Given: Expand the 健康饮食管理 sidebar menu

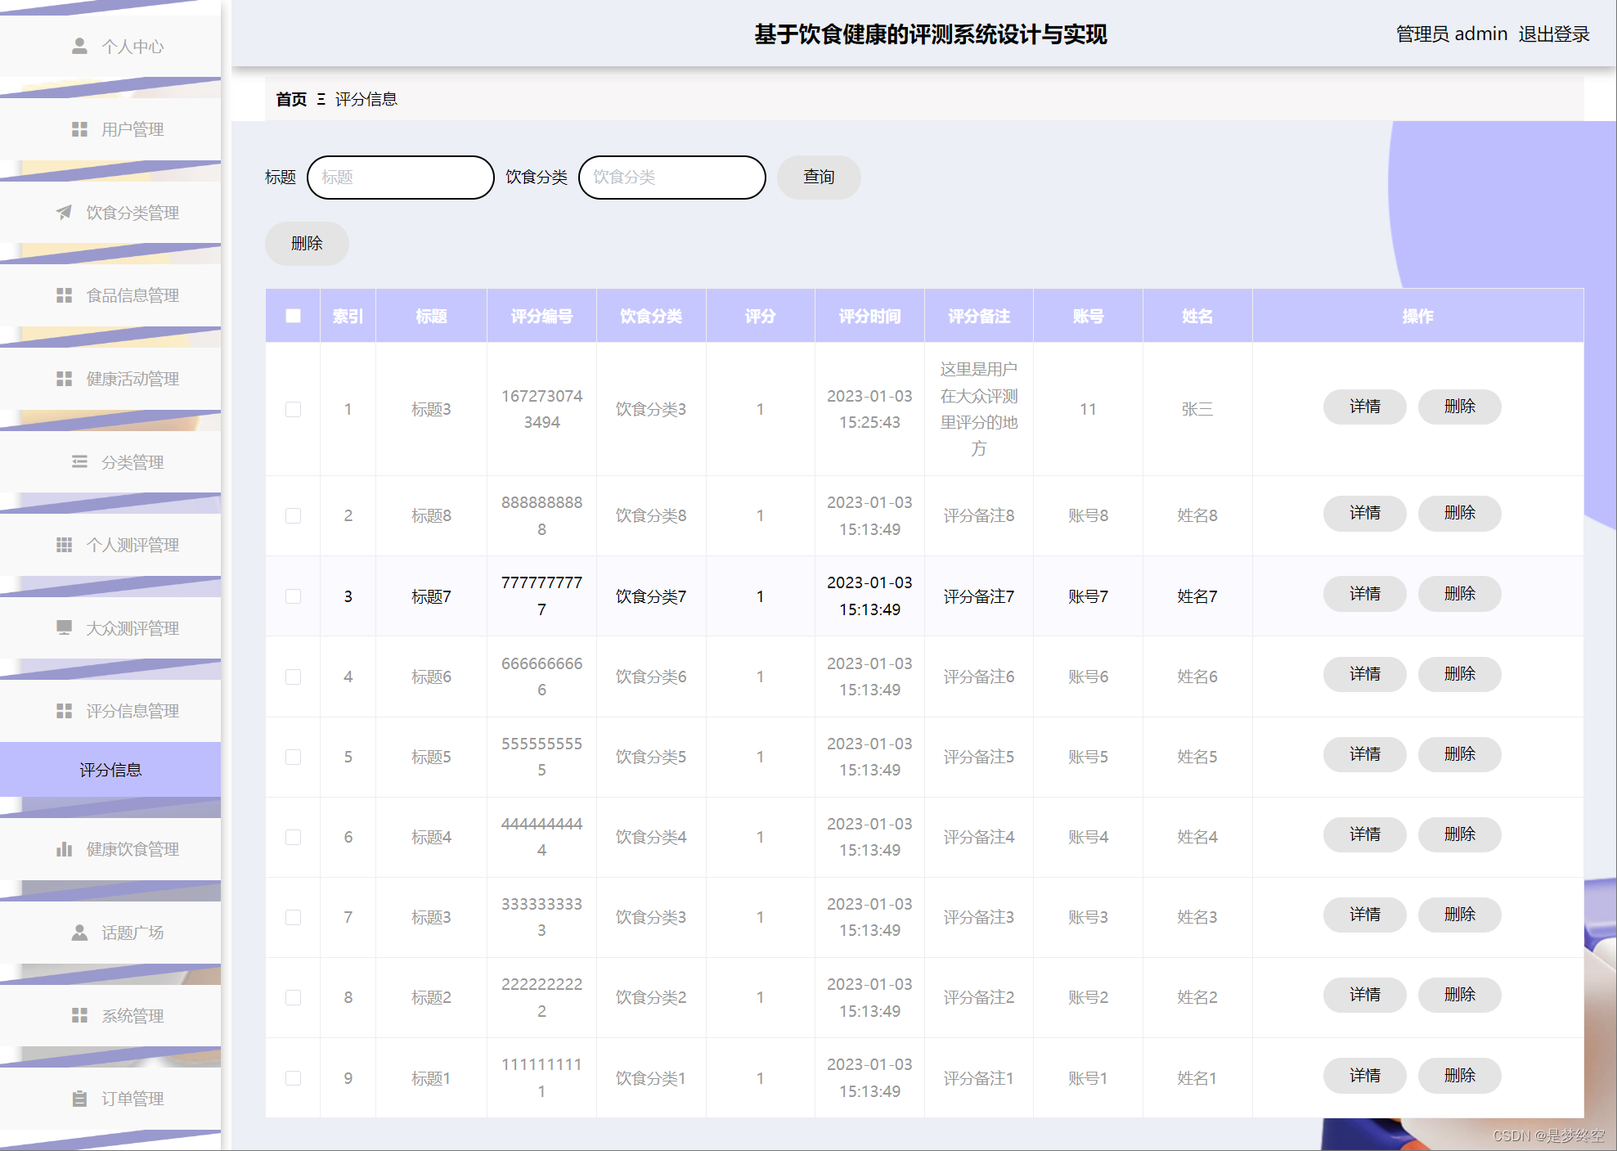Looking at the screenshot, I should pyautogui.click(x=110, y=849).
